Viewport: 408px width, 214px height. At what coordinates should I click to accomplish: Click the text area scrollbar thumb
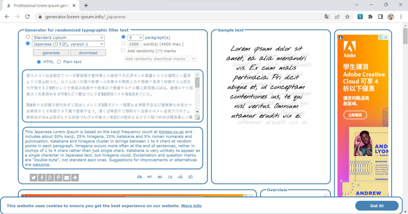click(197, 82)
